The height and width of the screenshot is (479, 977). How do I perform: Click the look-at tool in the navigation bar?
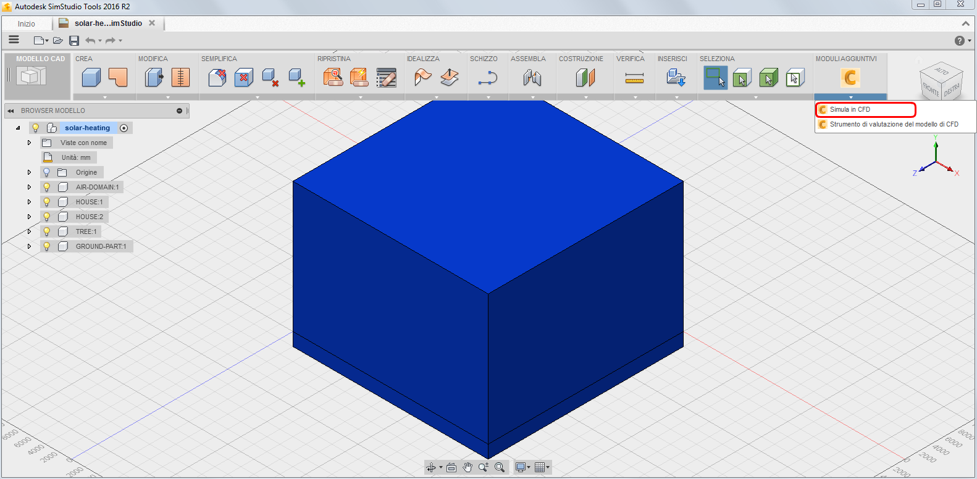[x=451, y=467]
